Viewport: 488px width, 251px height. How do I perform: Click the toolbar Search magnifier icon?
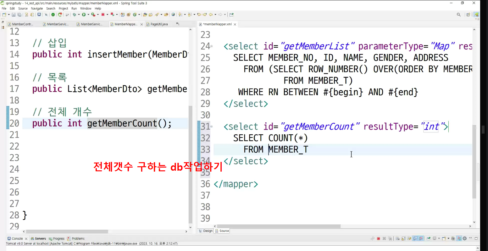tap(459, 14)
